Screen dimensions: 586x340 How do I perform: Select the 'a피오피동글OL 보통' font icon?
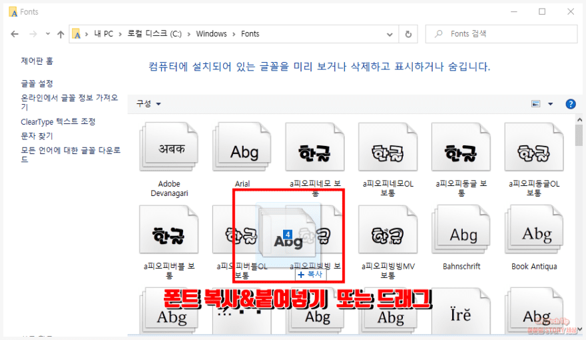(x=533, y=147)
